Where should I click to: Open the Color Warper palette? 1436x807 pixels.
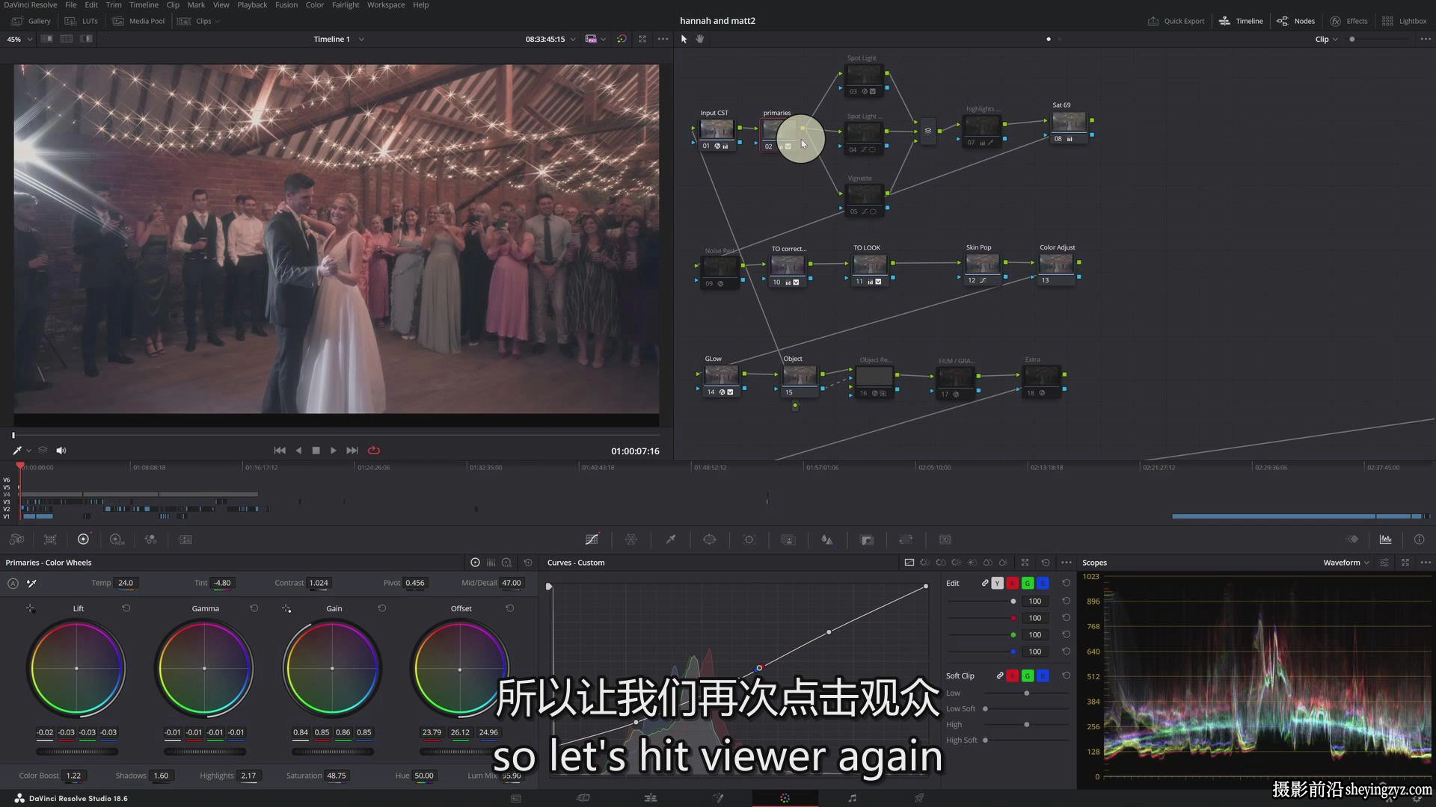(x=630, y=539)
